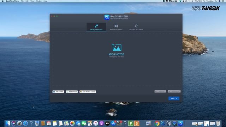
Task: Open the Window menu
Action: [38, 1]
